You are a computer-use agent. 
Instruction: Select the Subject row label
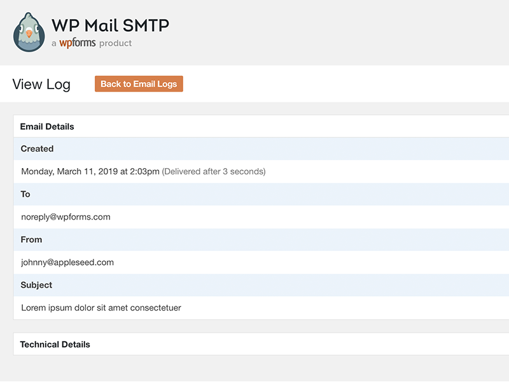point(36,285)
